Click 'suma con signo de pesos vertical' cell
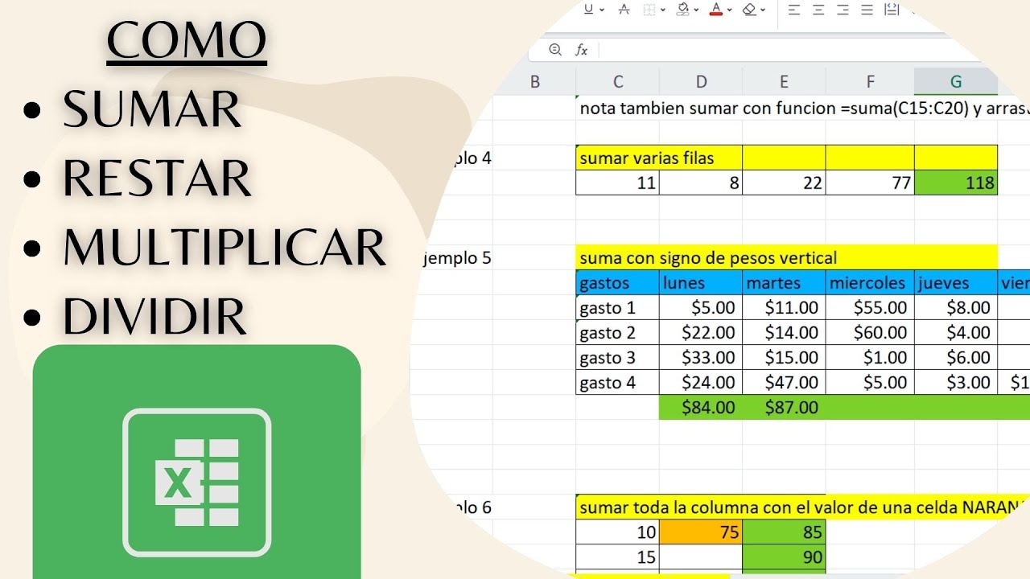This screenshot has height=579, width=1030. [x=787, y=257]
